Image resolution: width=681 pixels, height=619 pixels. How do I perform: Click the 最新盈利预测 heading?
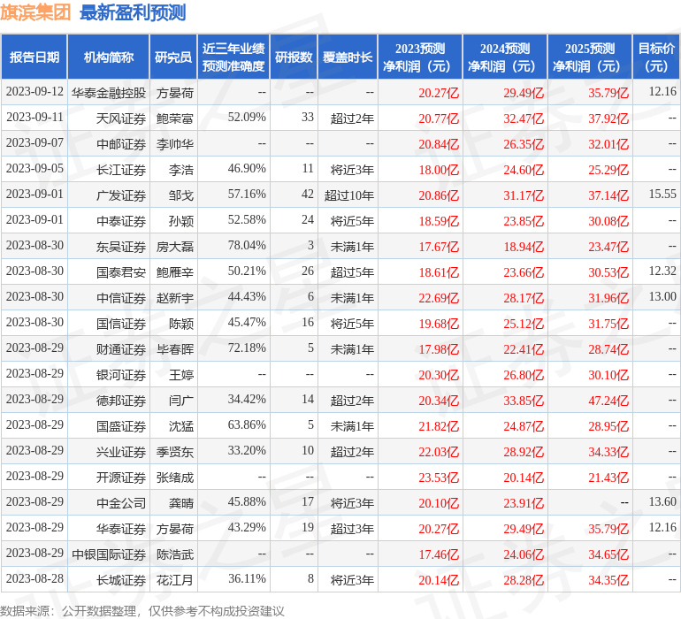[133, 12]
